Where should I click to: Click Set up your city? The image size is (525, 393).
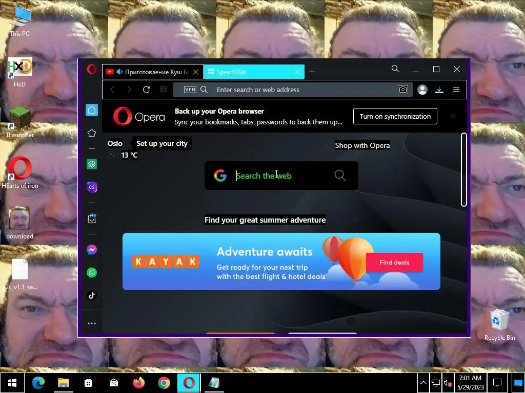162,143
